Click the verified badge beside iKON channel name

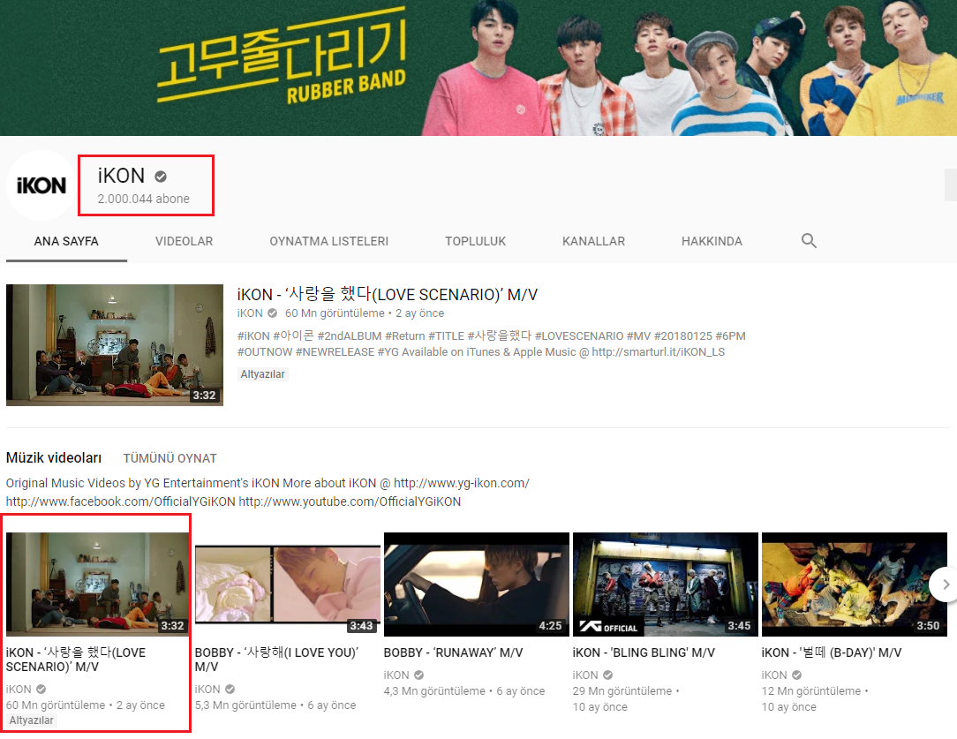point(161,177)
